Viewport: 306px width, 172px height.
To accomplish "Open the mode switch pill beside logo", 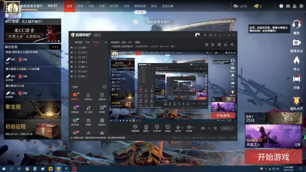I will pos(97,35).
